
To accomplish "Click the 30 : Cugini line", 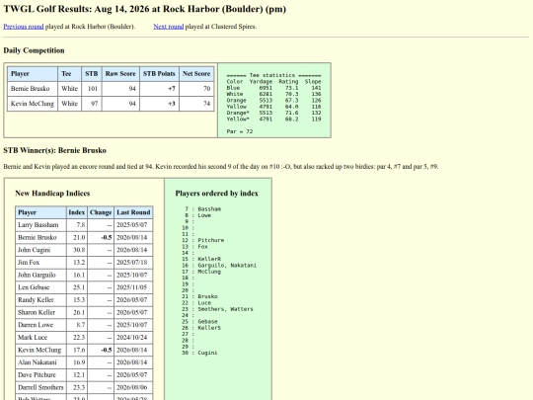I will [x=199, y=353].
